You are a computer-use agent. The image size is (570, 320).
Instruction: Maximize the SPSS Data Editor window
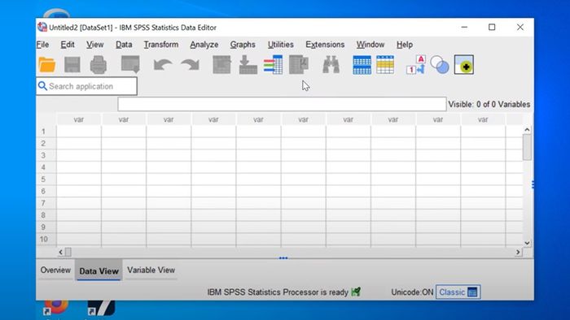[x=492, y=27]
